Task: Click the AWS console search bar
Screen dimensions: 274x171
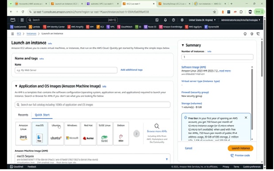Action: [x=72, y=20]
